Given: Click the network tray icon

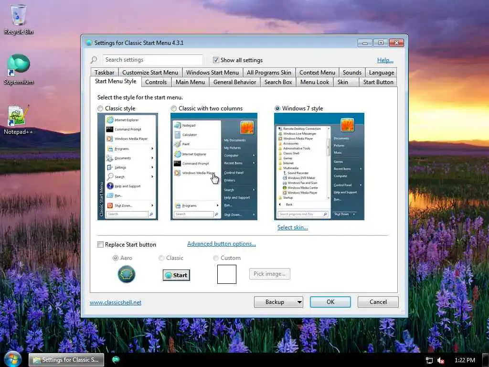Looking at the screenshot, I should point(429,360).
